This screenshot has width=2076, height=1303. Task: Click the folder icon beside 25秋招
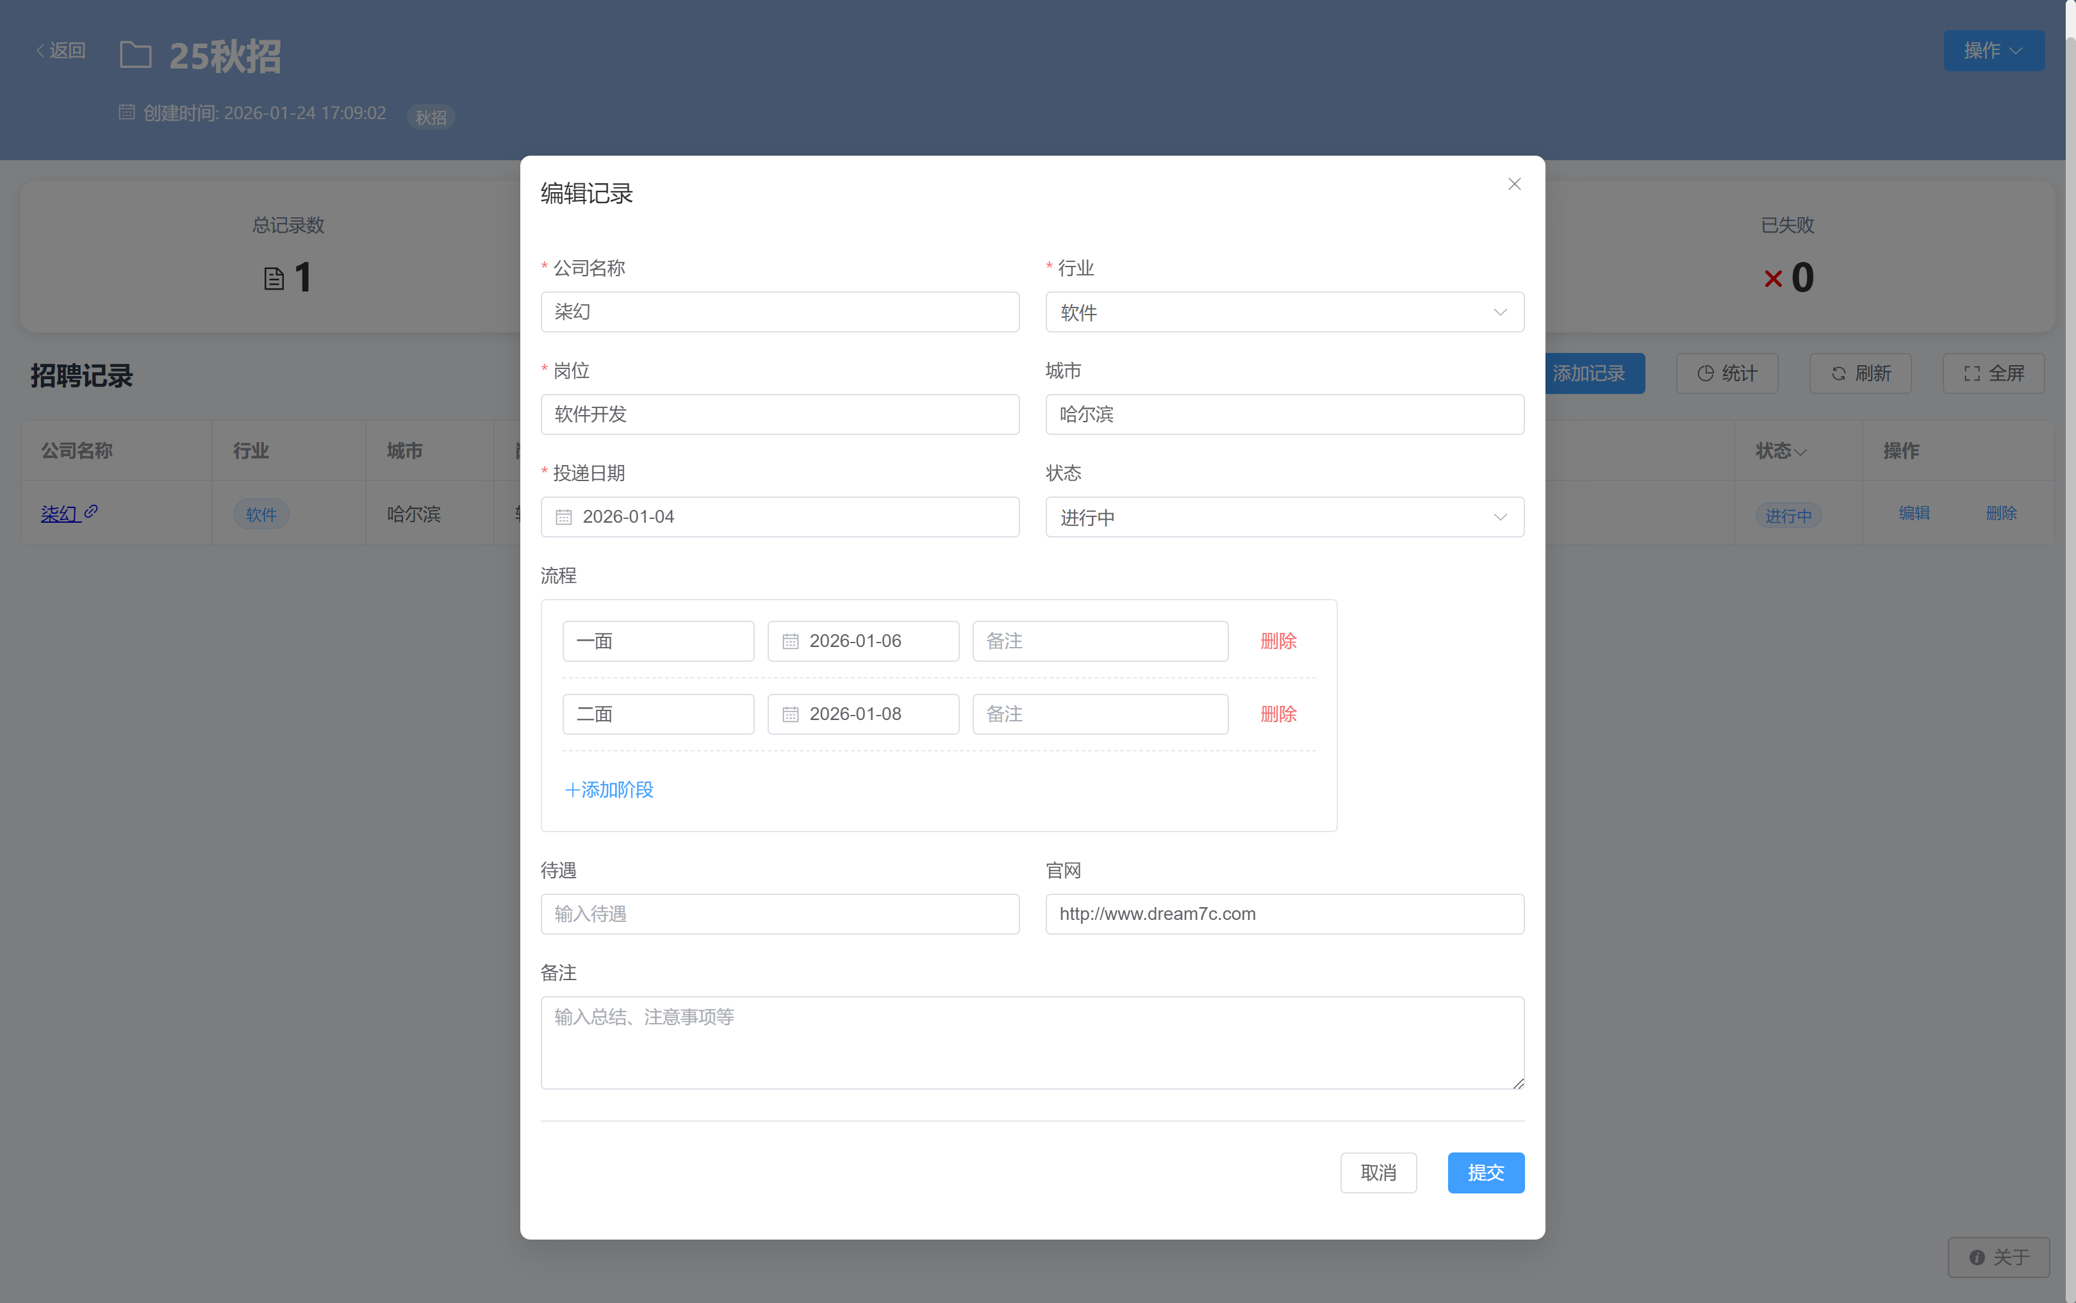point(135,56)
